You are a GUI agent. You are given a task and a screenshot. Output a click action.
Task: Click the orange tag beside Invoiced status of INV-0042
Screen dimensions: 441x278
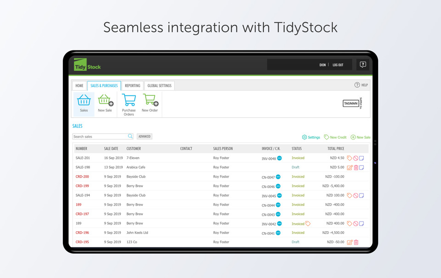tap(308, 223)
